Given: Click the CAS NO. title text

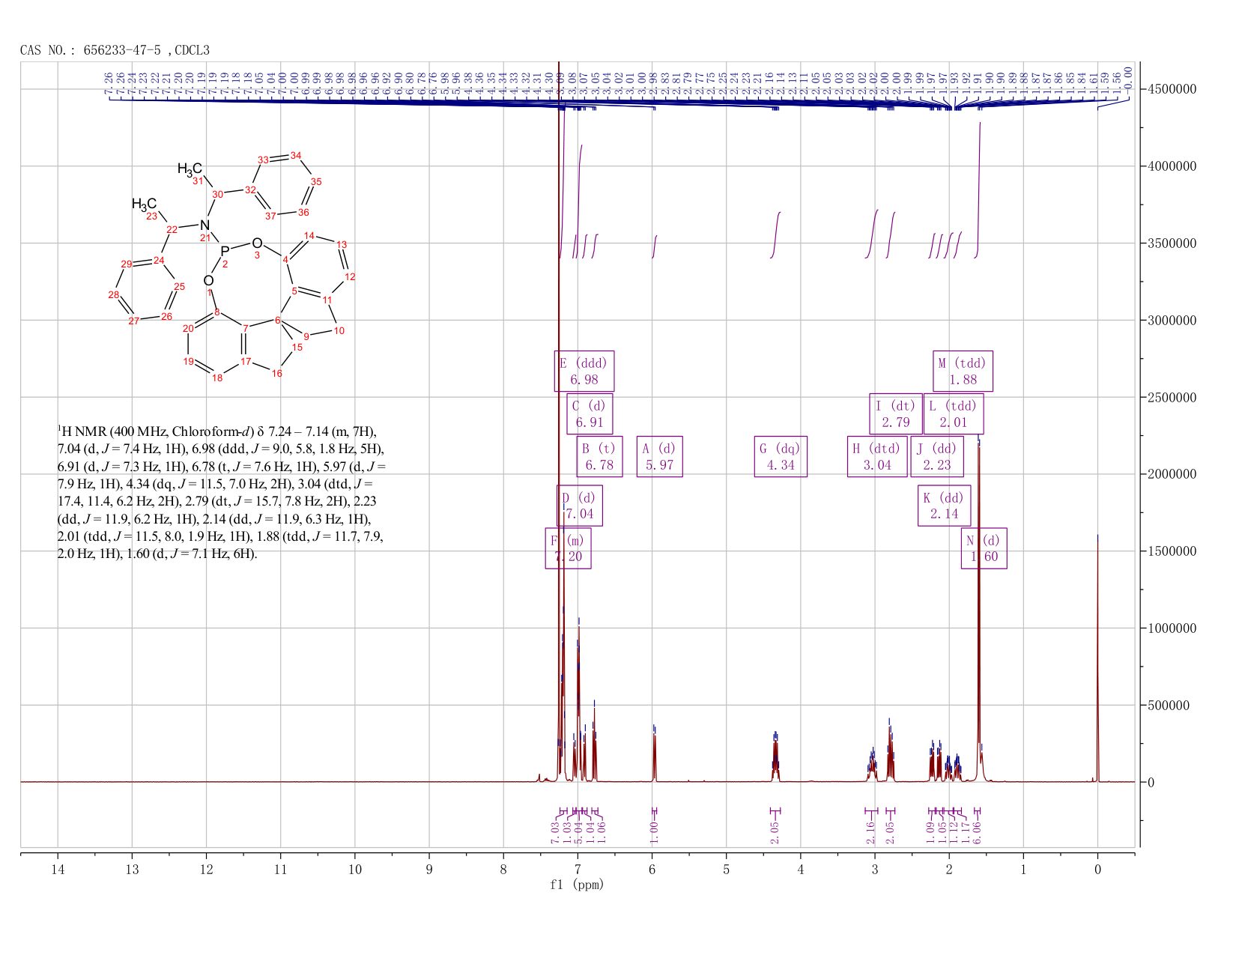Looking at the screenshot, I should click(115, 50).
